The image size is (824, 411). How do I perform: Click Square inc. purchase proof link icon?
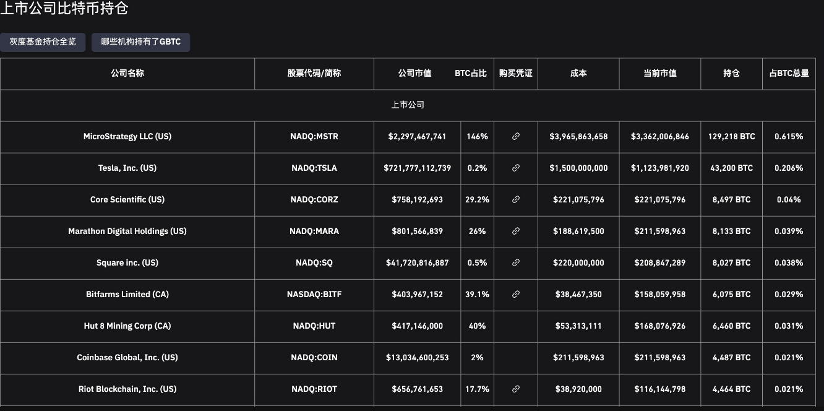point(516,263)
